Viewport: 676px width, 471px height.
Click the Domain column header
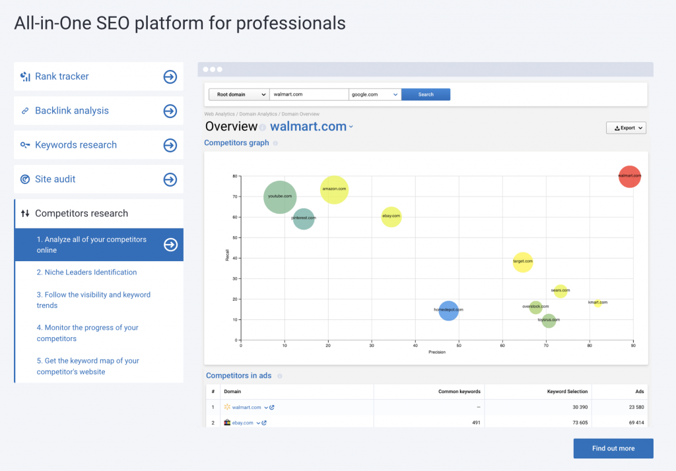232,392
